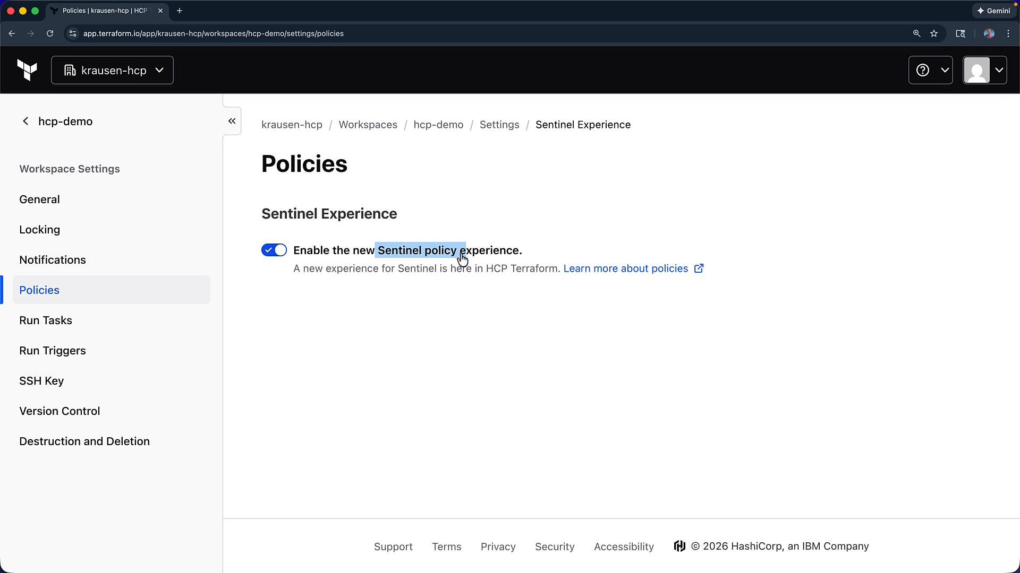Open the user account dropdown

(x=985, y=70)
